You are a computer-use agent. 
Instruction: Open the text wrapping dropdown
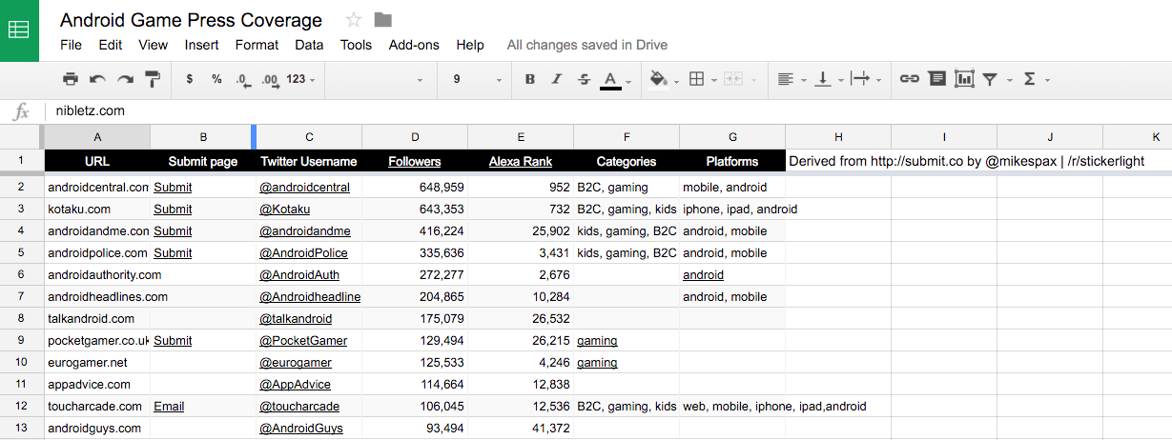(865, 79)
